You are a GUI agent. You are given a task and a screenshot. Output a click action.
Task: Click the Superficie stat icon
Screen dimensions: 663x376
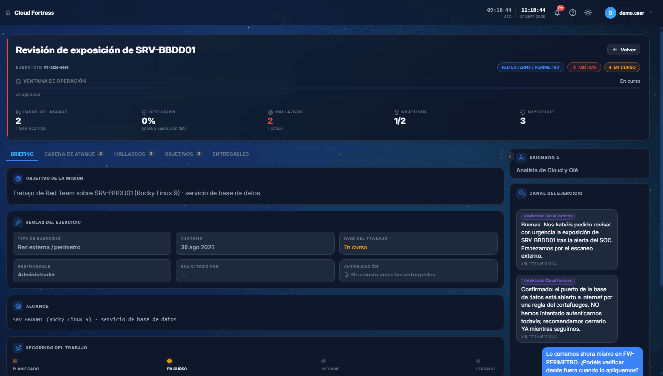point(523,112)
